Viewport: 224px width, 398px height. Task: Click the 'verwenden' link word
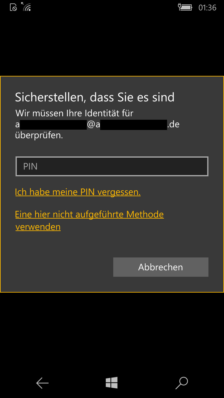click(38, 227)
